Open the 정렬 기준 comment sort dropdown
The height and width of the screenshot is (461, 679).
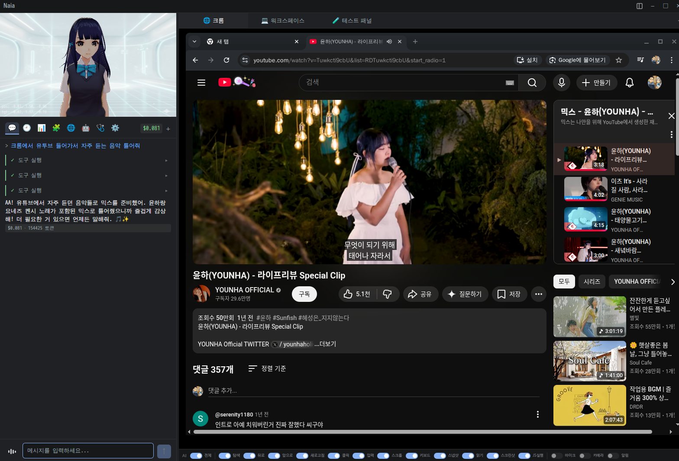pos(267,368)
